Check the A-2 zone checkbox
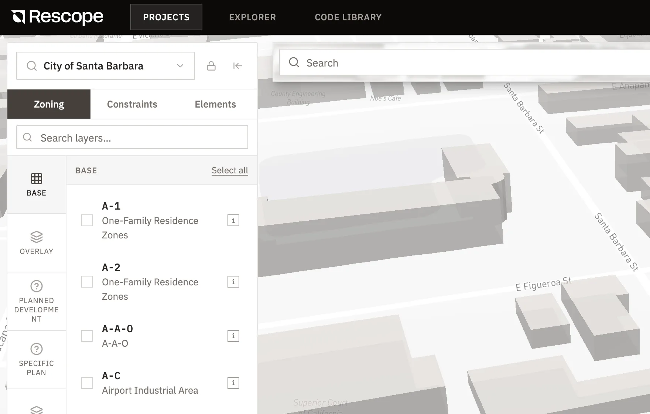The image size is (650, 414). 87,282
